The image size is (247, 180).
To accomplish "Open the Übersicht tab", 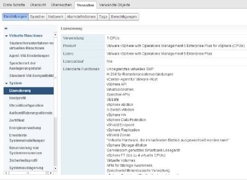I will 38,5.
